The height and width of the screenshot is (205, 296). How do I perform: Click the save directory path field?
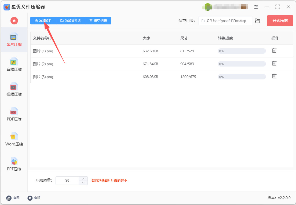click(225, 21)
